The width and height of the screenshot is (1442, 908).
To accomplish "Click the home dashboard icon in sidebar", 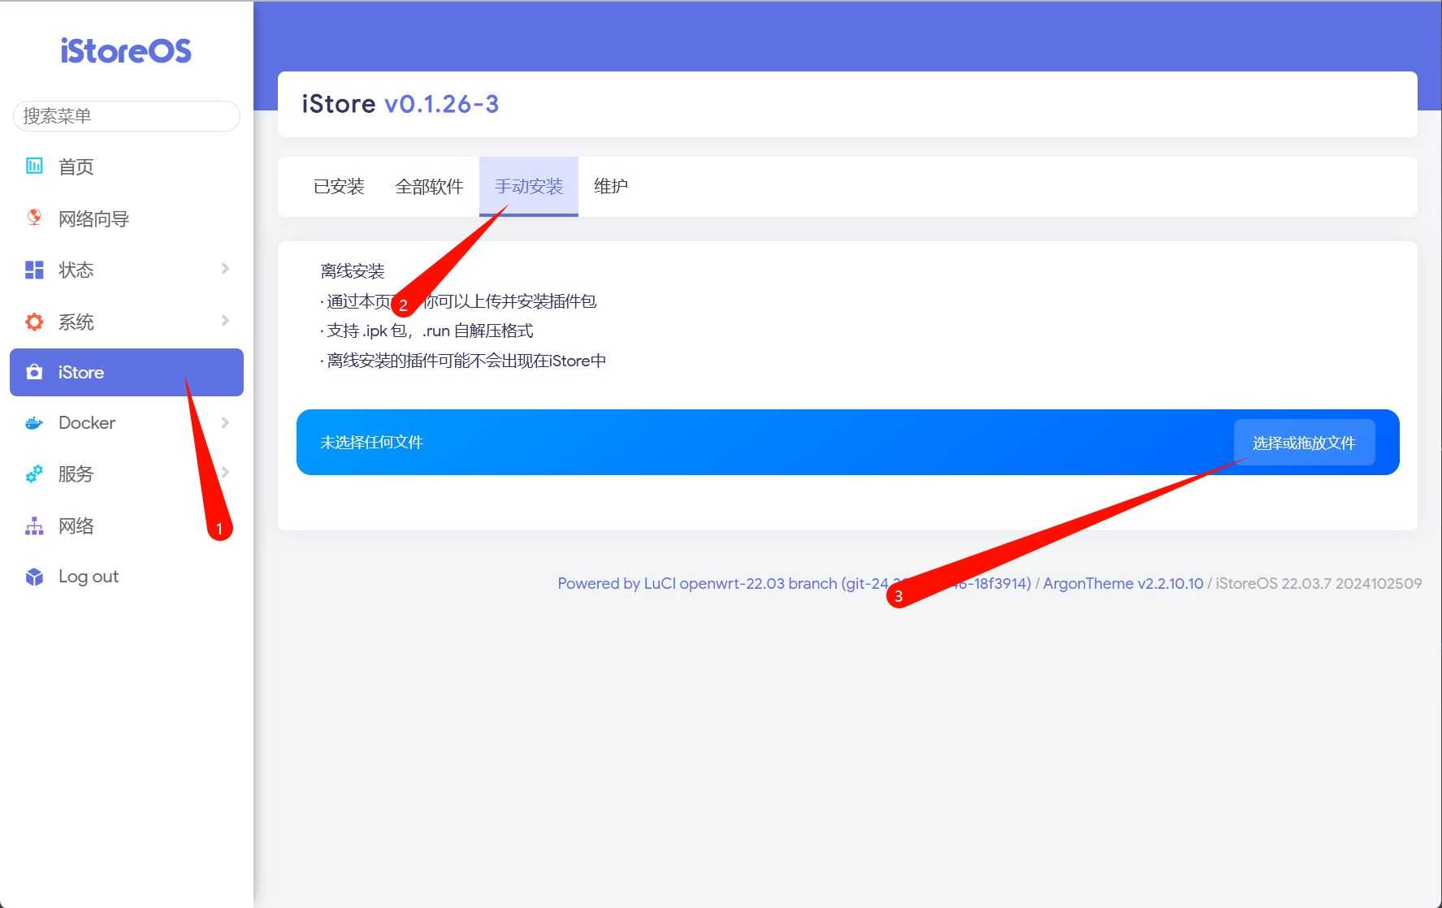I will (x=34, y=166).
